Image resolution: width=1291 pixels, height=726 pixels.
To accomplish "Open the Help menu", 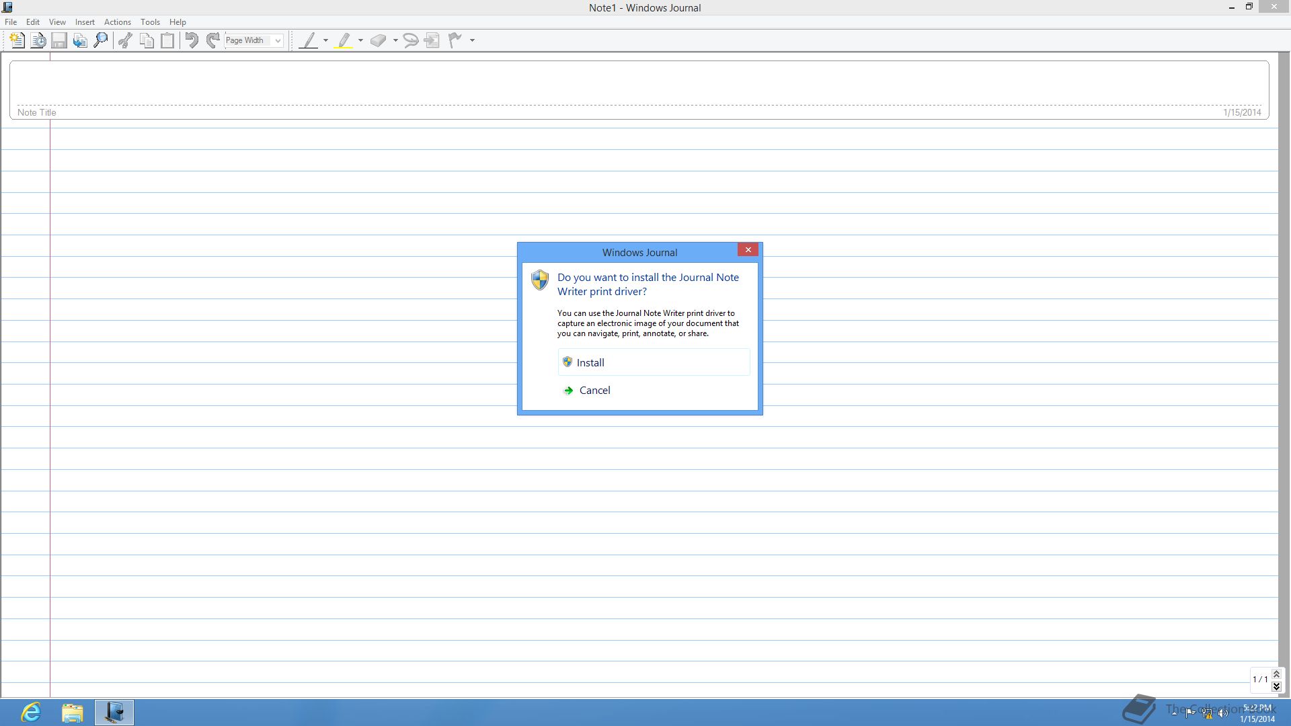I will pos(178,22).
